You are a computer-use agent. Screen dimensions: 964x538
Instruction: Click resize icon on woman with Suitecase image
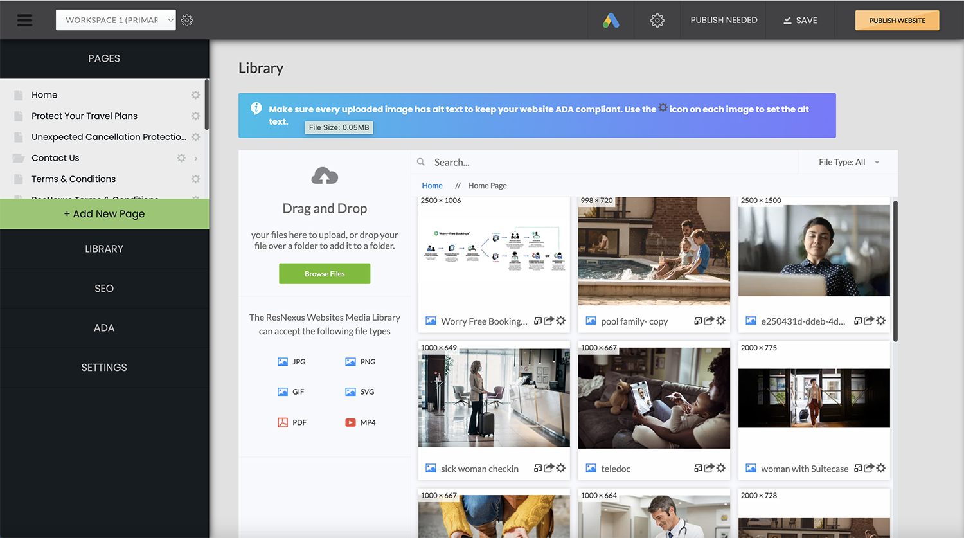[858, 469]
